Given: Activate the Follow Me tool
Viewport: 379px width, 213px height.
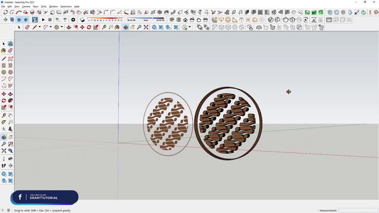Looking at the screenshot, I should 11,101.
